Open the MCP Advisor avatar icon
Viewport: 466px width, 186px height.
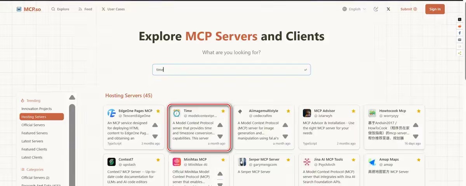click(307, 113)
